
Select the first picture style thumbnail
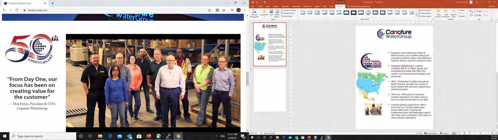(x=303, y=13)
